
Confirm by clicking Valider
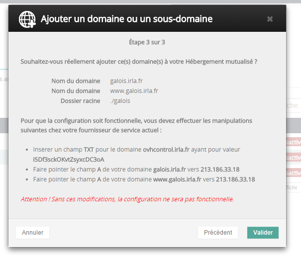(263, 233)
